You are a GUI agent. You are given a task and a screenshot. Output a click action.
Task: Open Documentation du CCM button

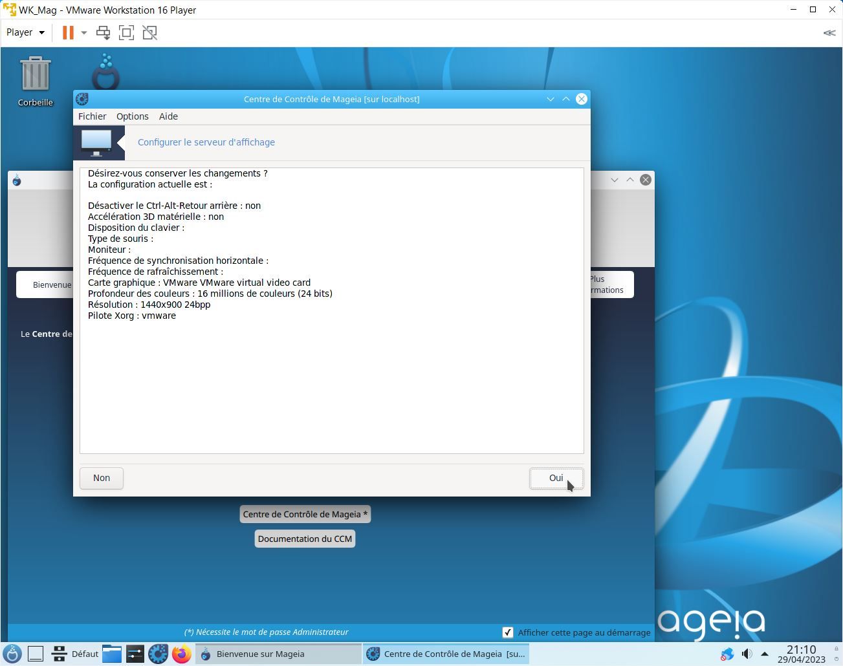[305, 539]
